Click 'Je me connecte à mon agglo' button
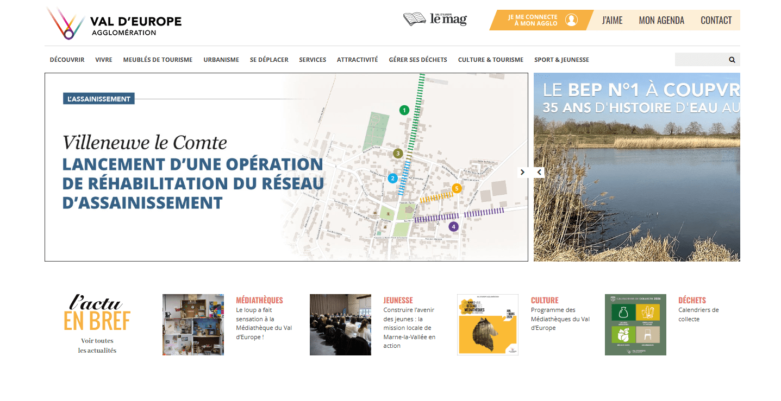This screenshot has width=781, height=401. (532, 20)
